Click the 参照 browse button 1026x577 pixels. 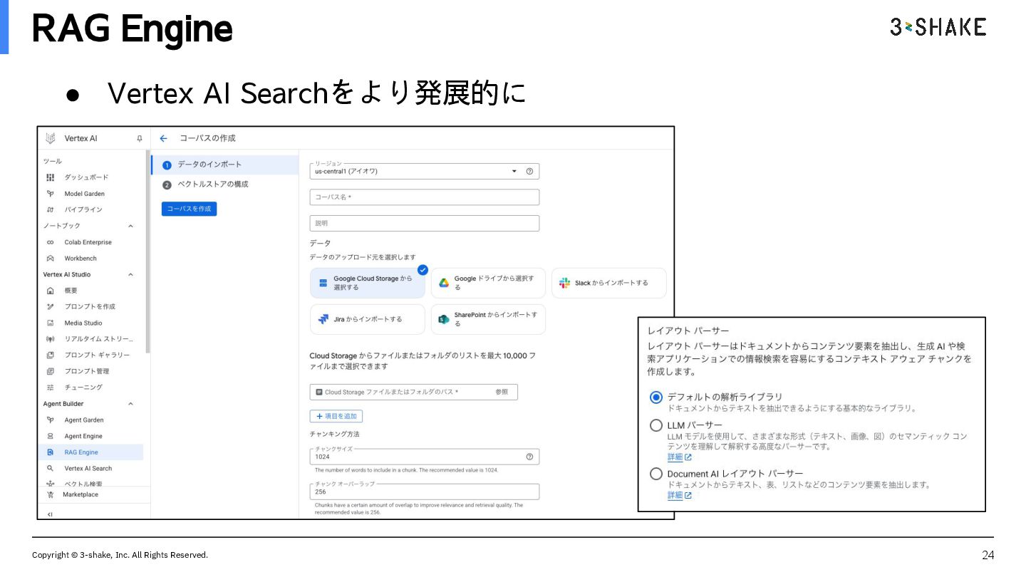[502, 392]
